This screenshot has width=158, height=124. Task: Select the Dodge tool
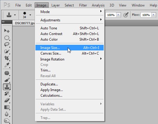point(7,120)
